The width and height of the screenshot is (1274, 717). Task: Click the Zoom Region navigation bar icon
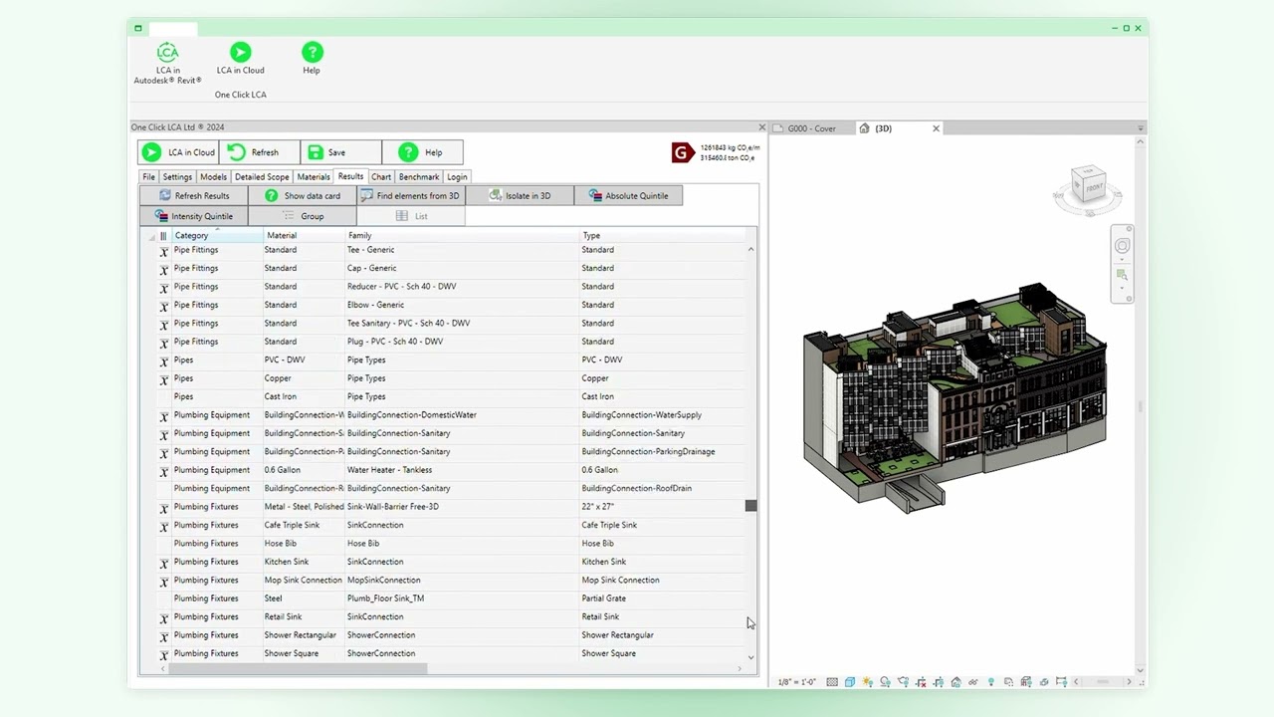pos(1122,274)
